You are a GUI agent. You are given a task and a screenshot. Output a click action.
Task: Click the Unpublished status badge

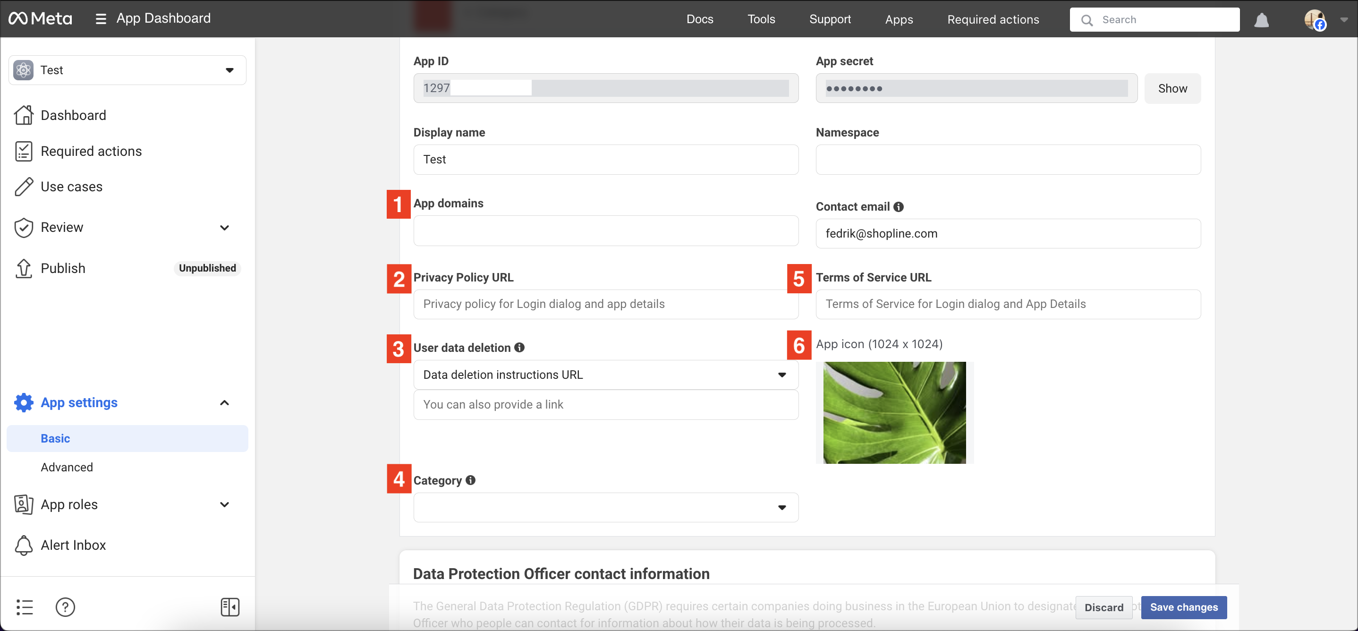coord(207,268)
